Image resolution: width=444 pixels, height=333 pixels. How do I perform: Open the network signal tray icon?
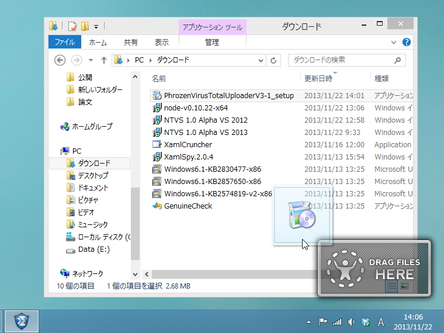coord(337,322)
